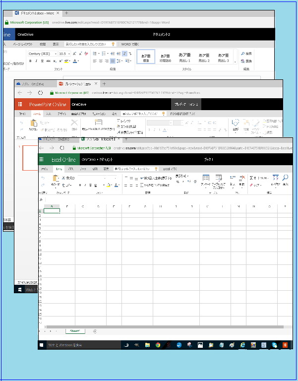Viewport: 298px width, 381px height.
Task: Click 検索 in Word editing group
Action: tap(246, 54)
